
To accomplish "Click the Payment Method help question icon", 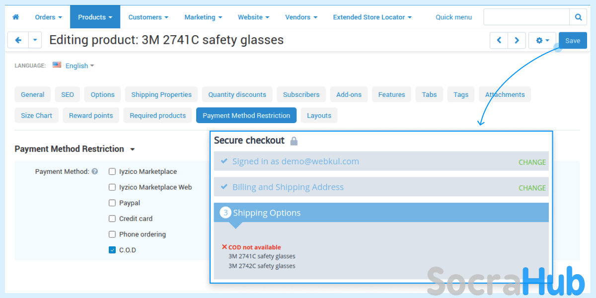I will point(95,172).
